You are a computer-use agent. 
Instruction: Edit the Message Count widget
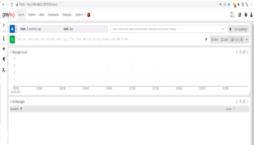244,52
